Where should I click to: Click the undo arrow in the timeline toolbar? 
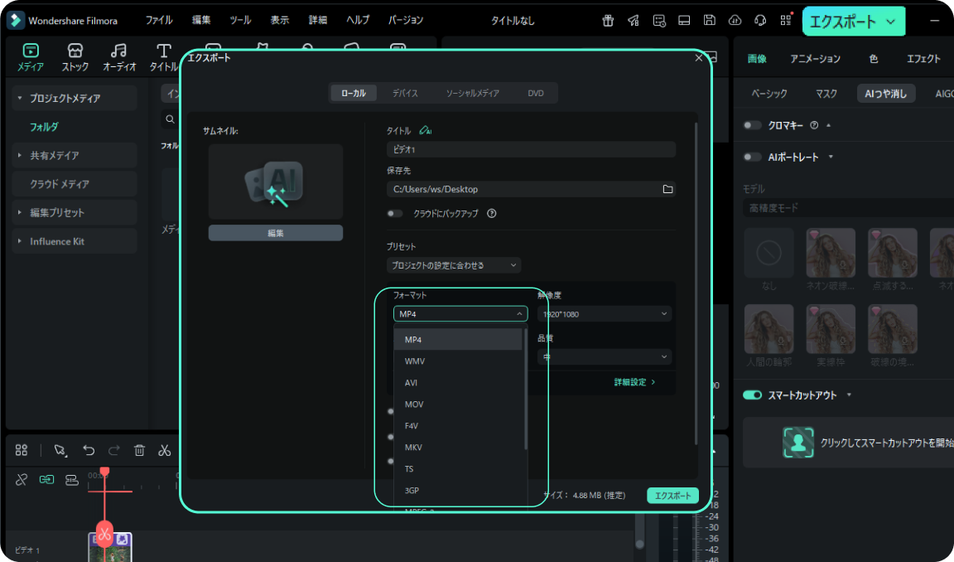pos(89,450)
